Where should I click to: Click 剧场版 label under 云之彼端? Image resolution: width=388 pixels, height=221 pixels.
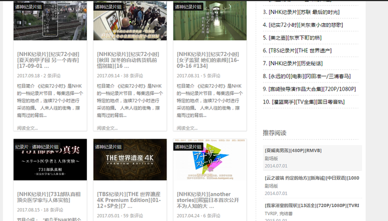coord(272,186)
